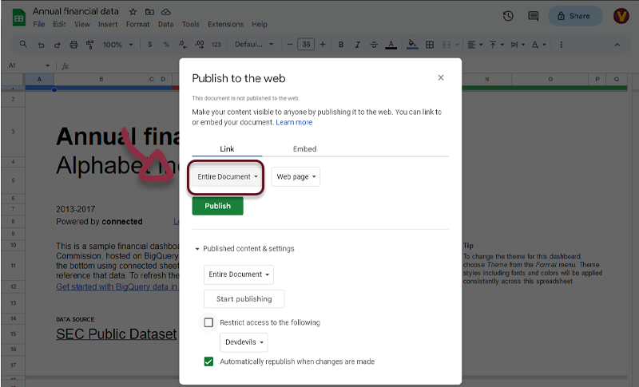Check Restrict access to the following

coord(209,322)
